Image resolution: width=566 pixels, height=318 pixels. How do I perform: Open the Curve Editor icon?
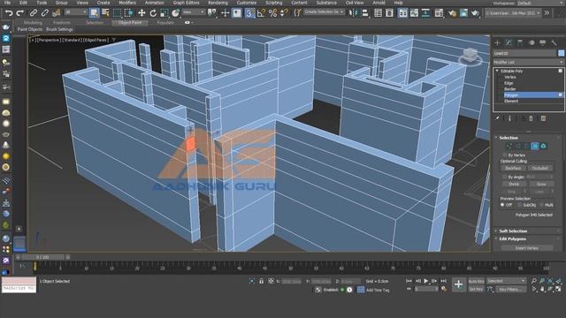coord(414,13)
